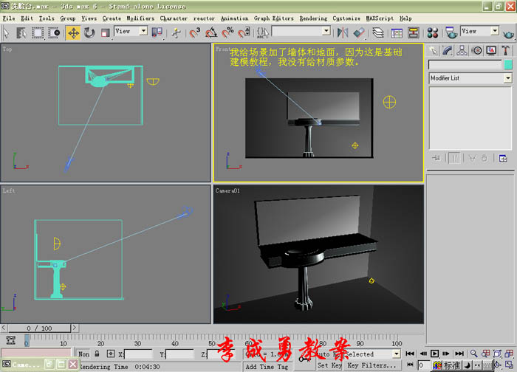The height and width of the screenshot is (372, 517).
Task: Click the object name field
Action: pyautogui.click(x=465, y=64)
